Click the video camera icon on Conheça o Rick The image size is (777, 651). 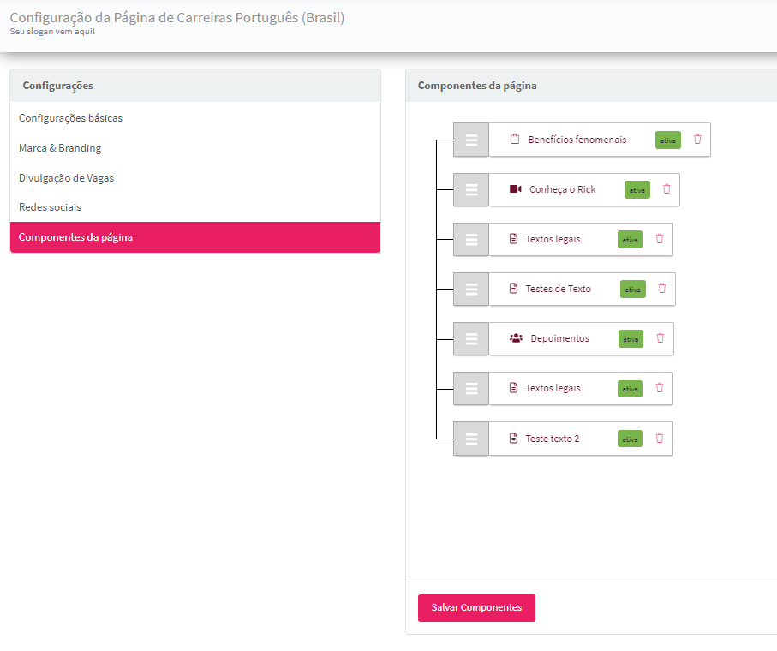click(515, 189)
